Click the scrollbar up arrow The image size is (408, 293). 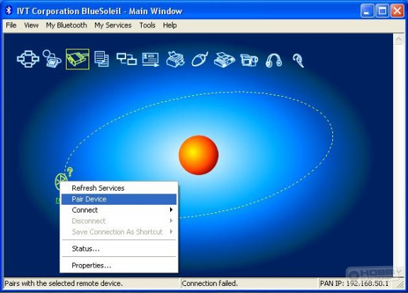399,39
